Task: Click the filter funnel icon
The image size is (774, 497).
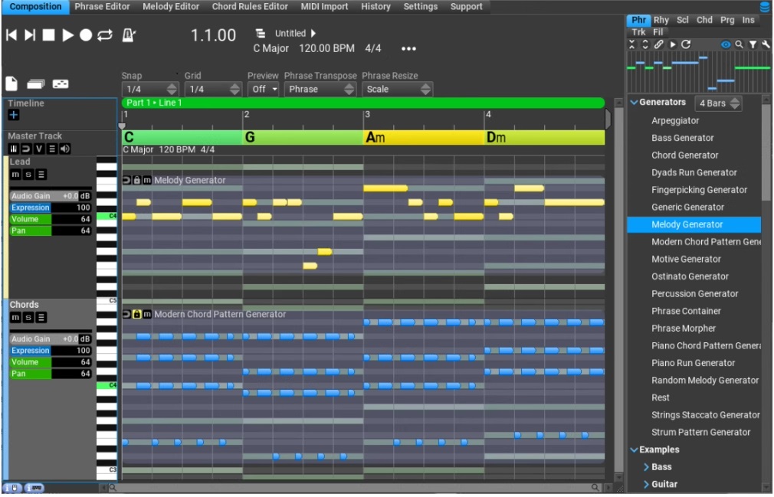Action: point(753,45)
